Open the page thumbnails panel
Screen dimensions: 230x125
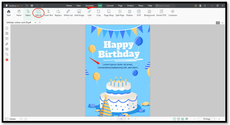pyautogui.click(x=7, y=33)
